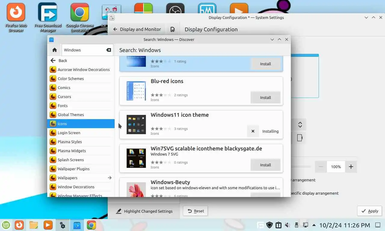
Task: Open Aurorae Window Decorations category
Action: coord(81,69)
